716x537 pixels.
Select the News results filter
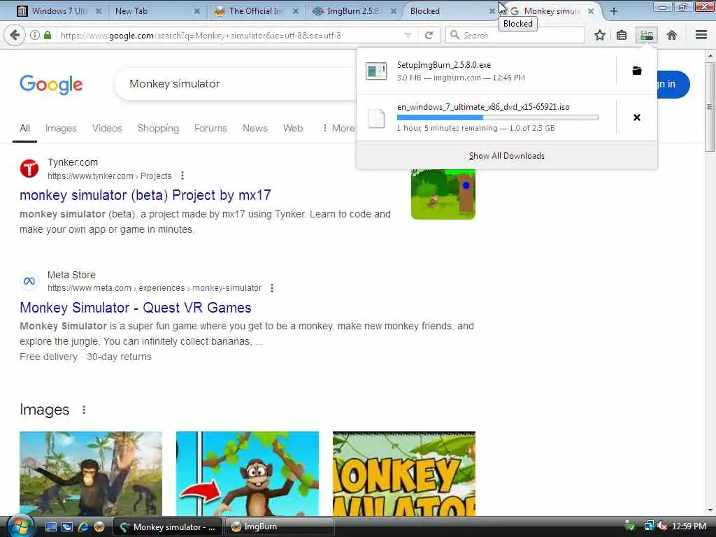(255, 129)
